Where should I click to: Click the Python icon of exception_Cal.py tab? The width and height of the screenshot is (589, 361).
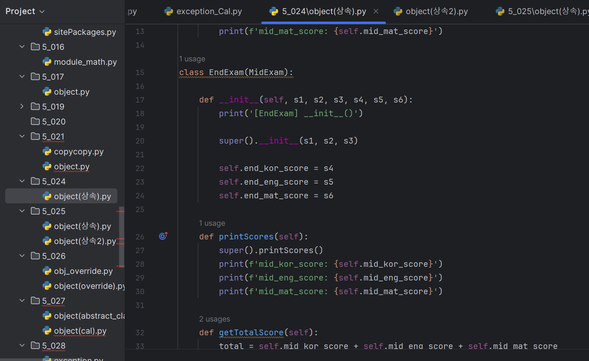point(169,12)
